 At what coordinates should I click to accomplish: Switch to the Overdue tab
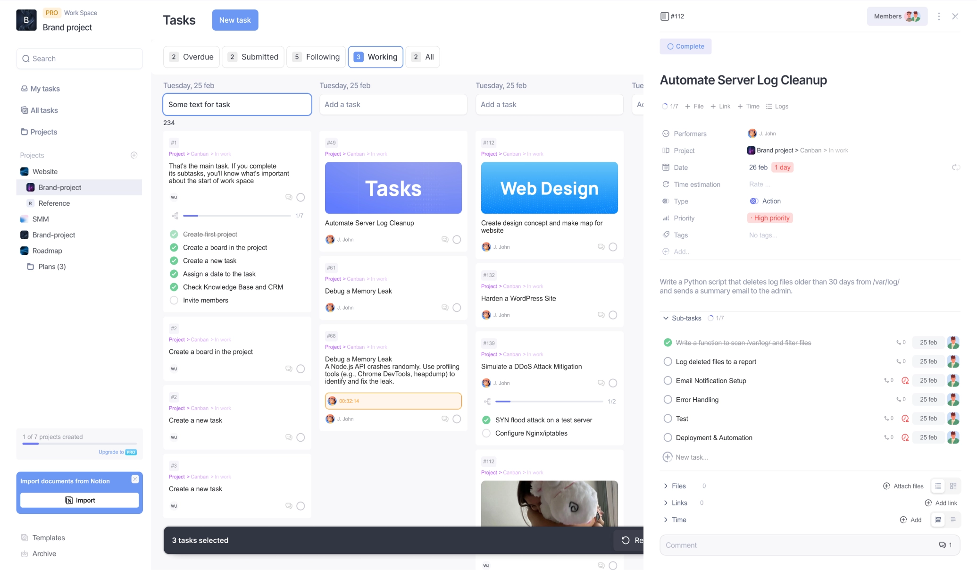[x=192, y=57]
